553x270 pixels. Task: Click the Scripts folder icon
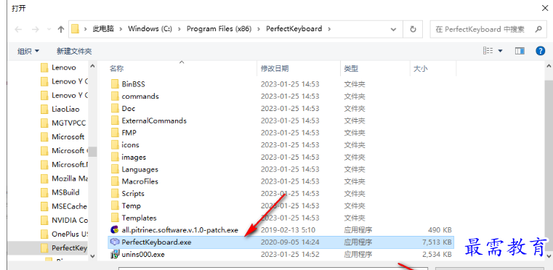(115, 194)
